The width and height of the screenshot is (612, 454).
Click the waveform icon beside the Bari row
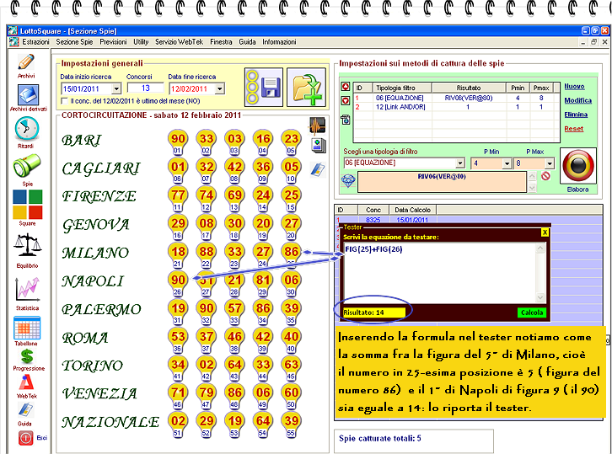(x=318, y=126)
